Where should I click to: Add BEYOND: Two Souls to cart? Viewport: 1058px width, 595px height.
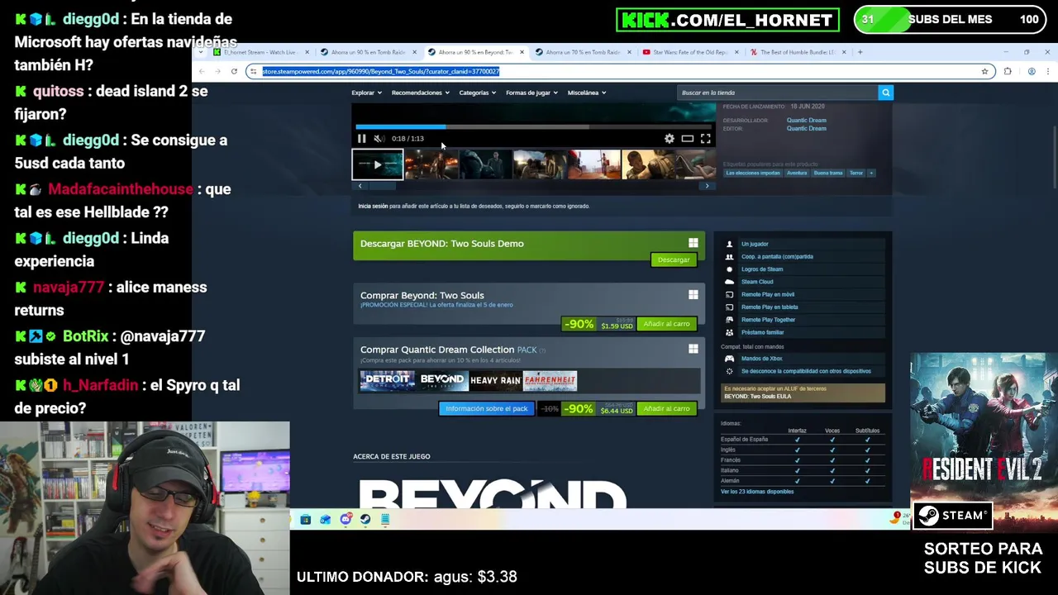pos(666,324)
